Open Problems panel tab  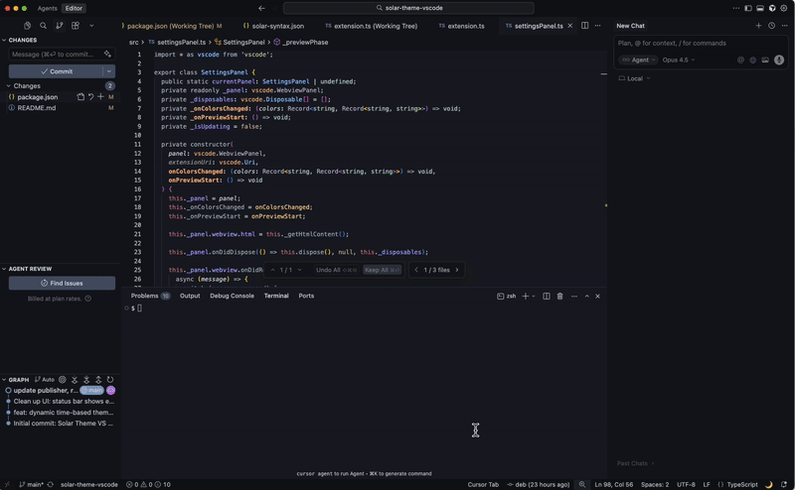point(150,296)
